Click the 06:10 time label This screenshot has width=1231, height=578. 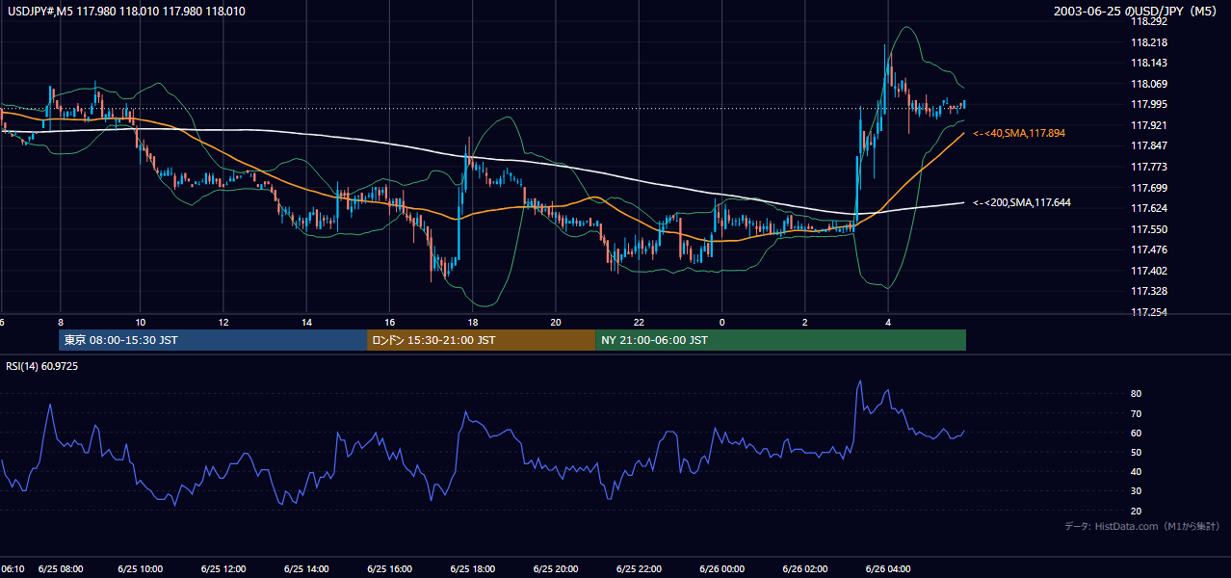point(12,569)
